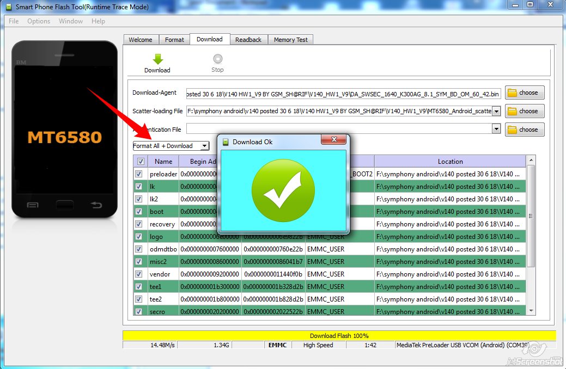
Task: Toggle the secro partition checkbox
Action: (139, 311)
